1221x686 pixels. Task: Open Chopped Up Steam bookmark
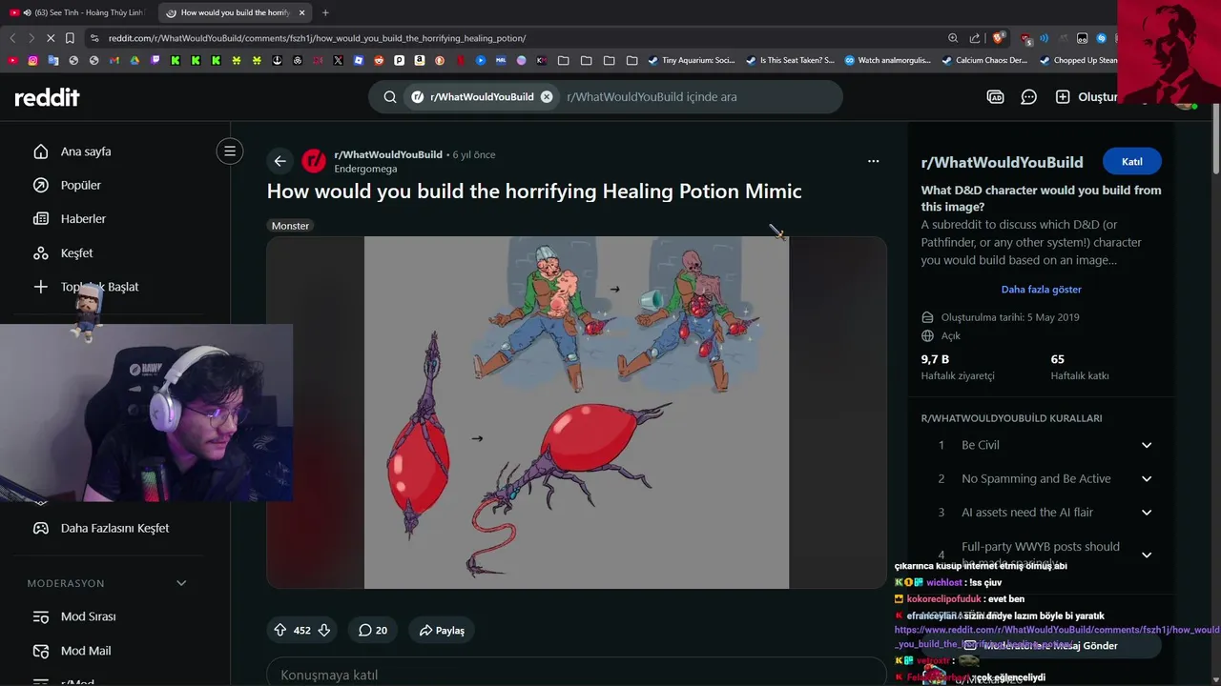point(1078,60)
